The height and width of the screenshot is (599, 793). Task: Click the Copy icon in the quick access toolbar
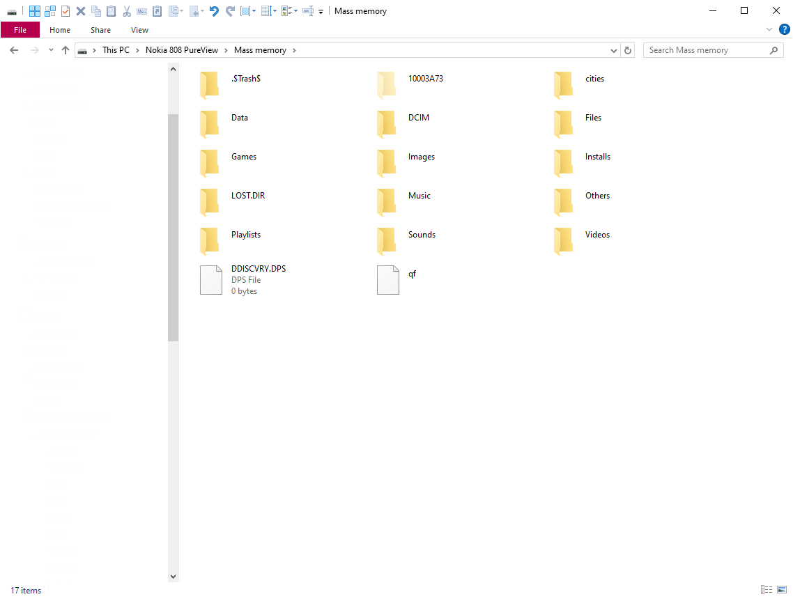point(96,11)
